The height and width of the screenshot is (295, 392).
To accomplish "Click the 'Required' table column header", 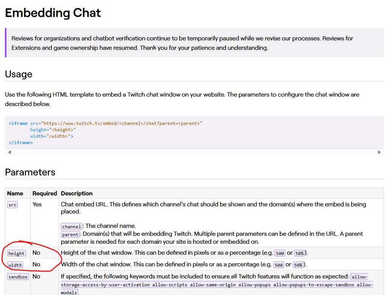I will (45, 194).
